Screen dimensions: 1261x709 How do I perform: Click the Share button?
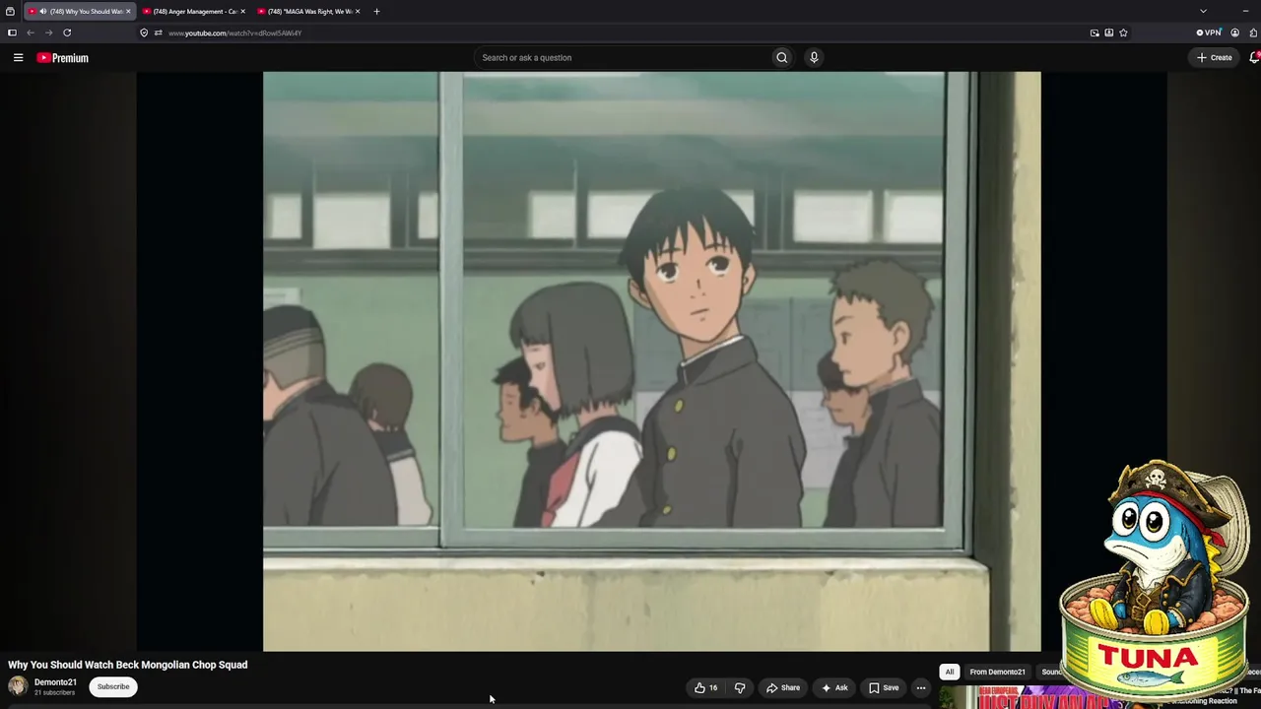(x=783, y=687)
